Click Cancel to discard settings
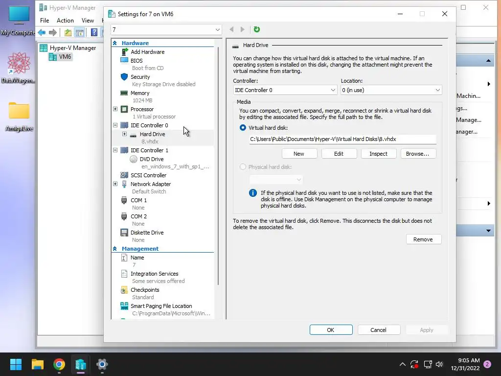The image size is (501, 376). 379,330
